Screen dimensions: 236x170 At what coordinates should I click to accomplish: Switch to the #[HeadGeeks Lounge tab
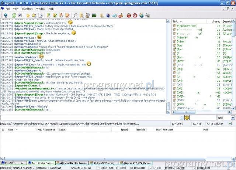(x=74, y=163)
